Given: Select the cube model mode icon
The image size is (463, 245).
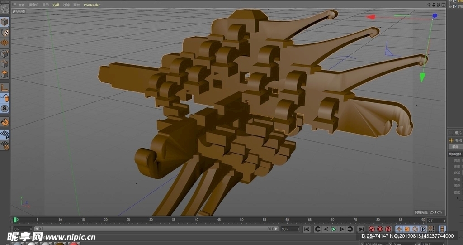Looking at the screenshot, I should point(5,22).
